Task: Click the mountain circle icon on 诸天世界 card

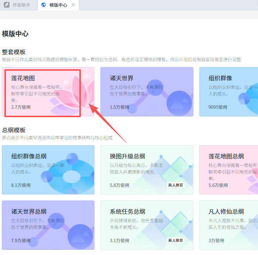Action: coord(179,100)
